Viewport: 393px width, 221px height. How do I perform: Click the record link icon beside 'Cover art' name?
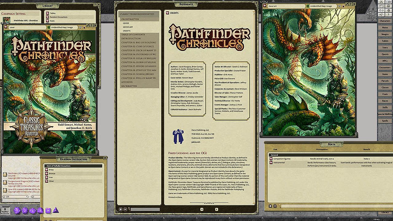click(265, 6)
